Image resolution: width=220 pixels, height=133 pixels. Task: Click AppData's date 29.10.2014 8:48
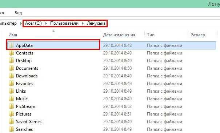[x=117, y=45]
